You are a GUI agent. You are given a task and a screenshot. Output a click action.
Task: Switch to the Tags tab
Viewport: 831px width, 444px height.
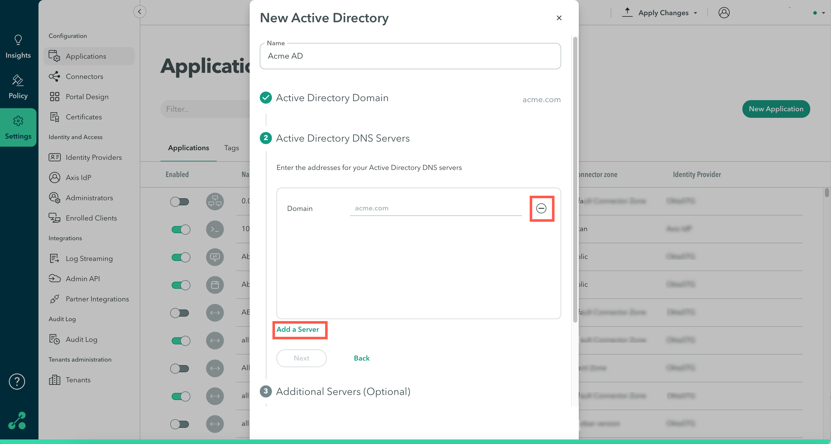(231, 148)
